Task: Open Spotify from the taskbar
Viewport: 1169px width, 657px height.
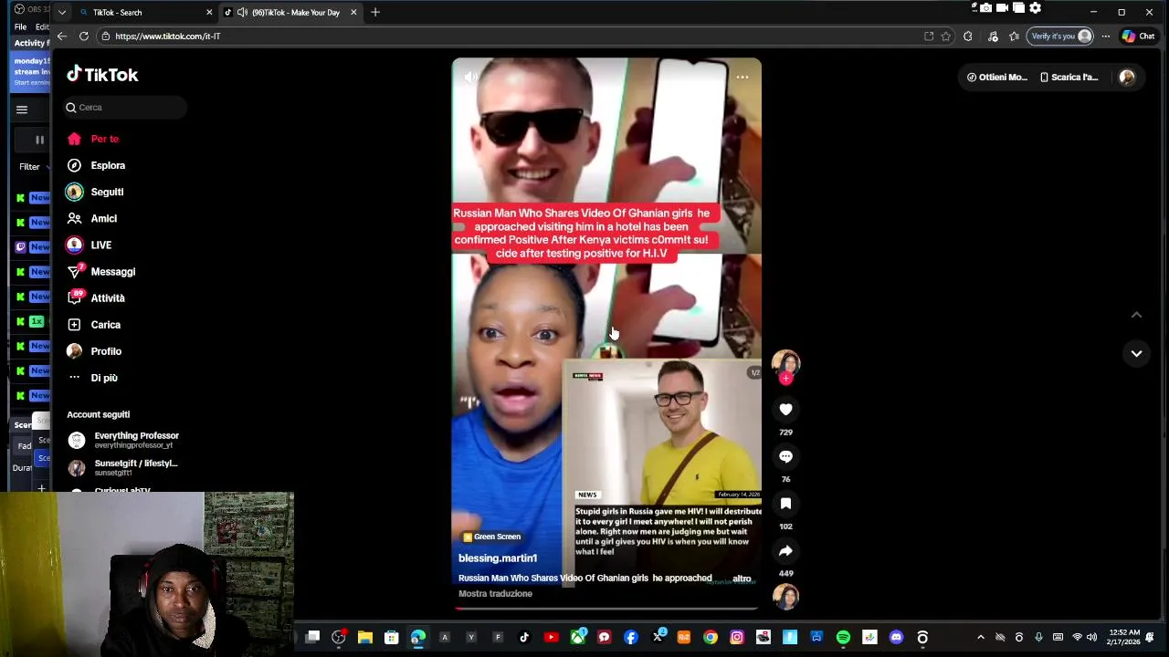Action: click(x=843, y=637)
